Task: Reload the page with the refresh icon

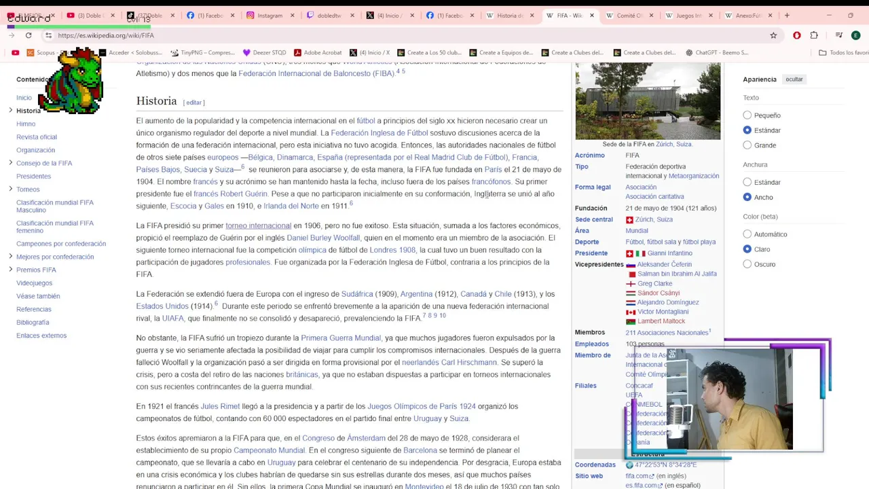Action: (29, 35)
